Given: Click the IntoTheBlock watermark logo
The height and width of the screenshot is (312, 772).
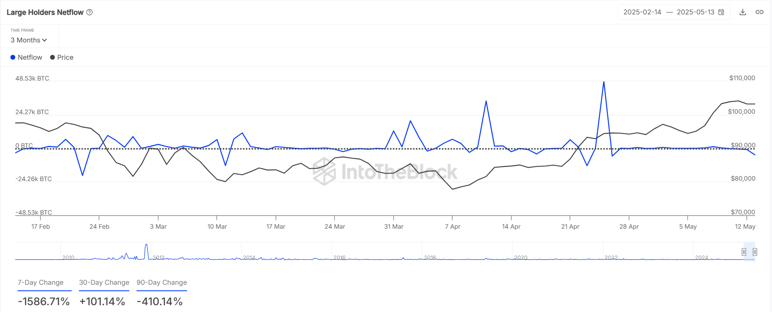Looking at the screenshot, I should coord(324,171).
